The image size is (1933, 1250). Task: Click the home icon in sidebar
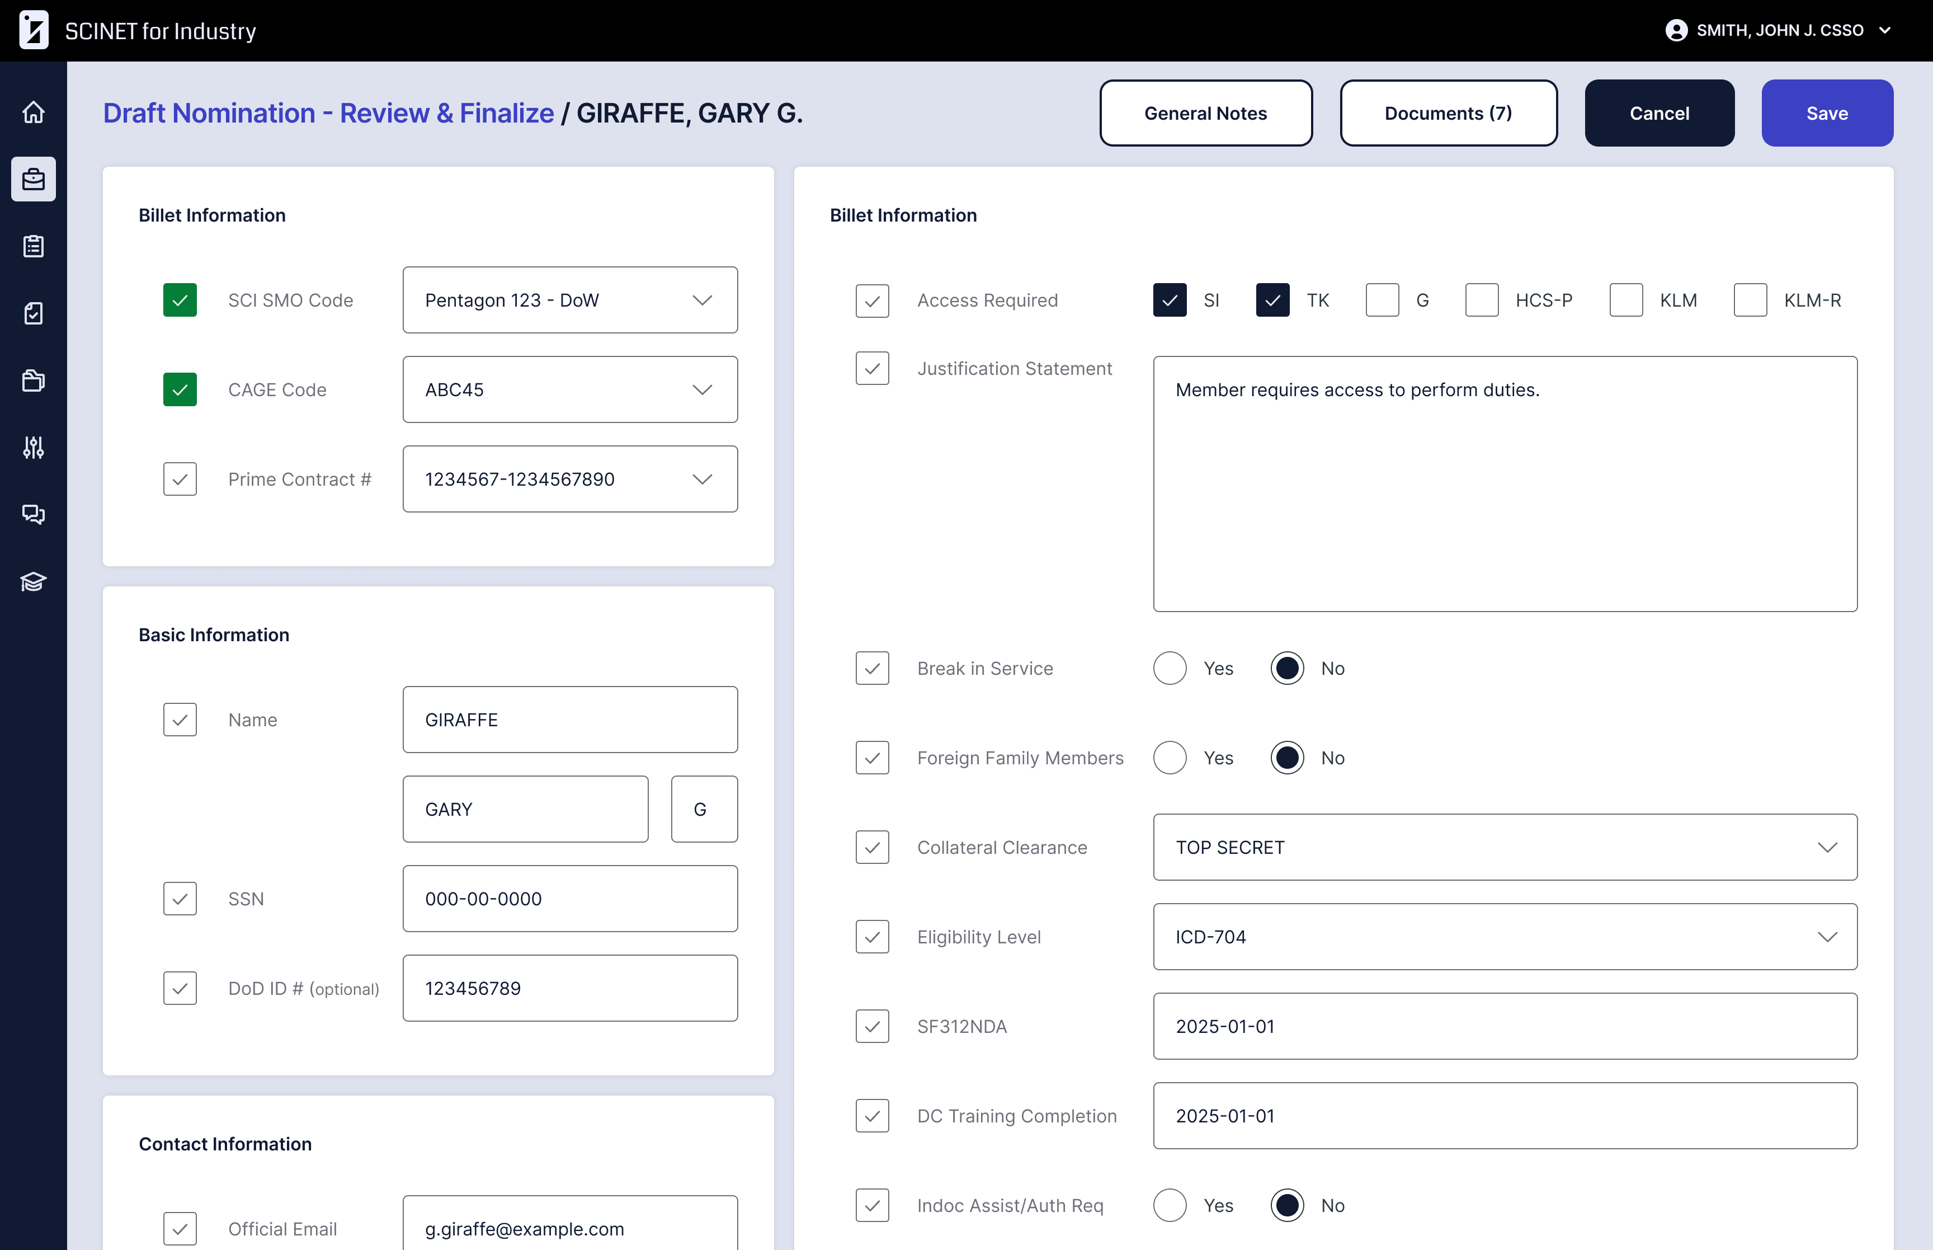tap(33, 112)
